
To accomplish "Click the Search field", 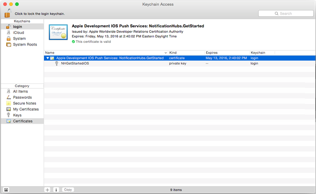I will coord(286,14).
